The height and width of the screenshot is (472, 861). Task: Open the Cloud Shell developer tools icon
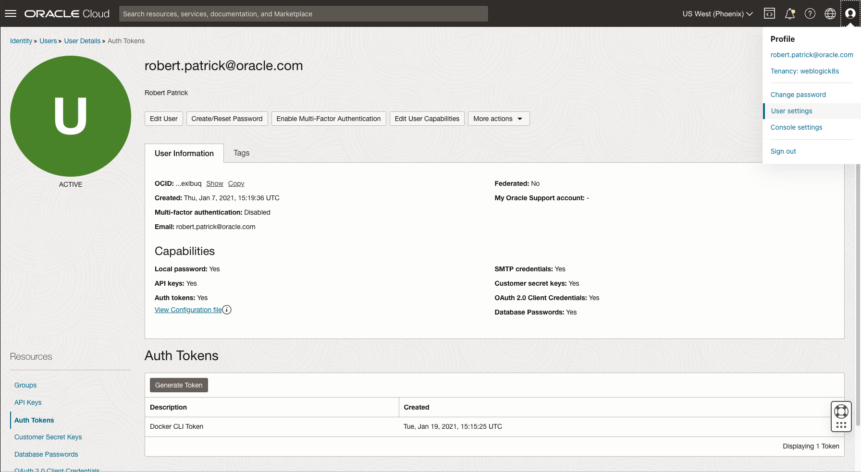tap(769, 13)
